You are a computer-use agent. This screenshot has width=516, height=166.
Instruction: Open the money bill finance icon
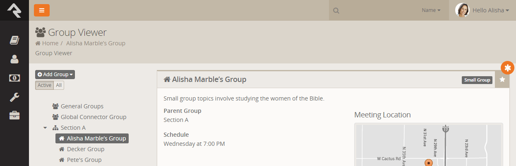[14, 78]
